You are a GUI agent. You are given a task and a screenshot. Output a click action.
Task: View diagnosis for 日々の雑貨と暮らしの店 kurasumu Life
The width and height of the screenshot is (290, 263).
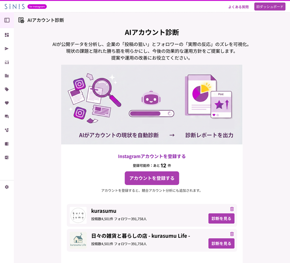[x=221, y=243]
